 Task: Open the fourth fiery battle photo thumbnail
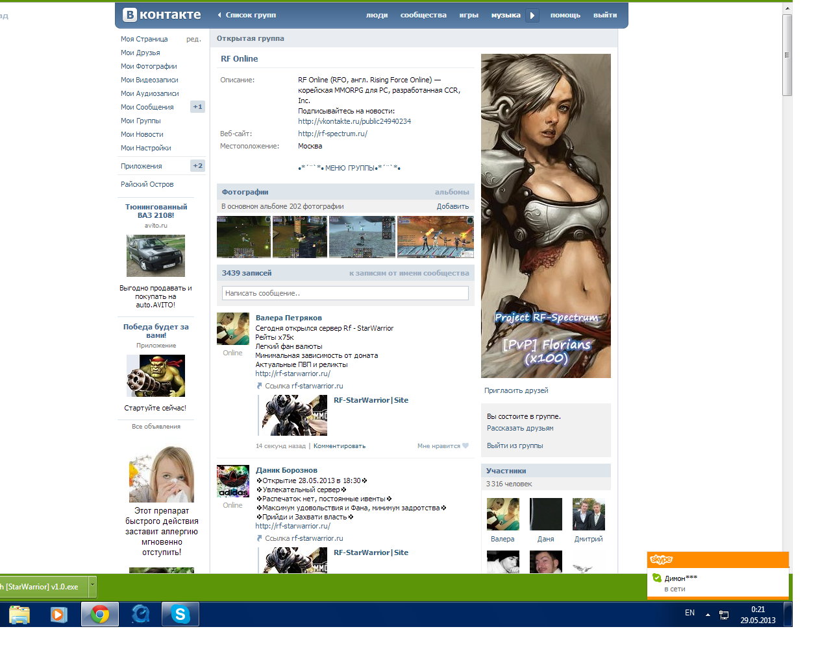pyautogui.click(x=436, y=237)
